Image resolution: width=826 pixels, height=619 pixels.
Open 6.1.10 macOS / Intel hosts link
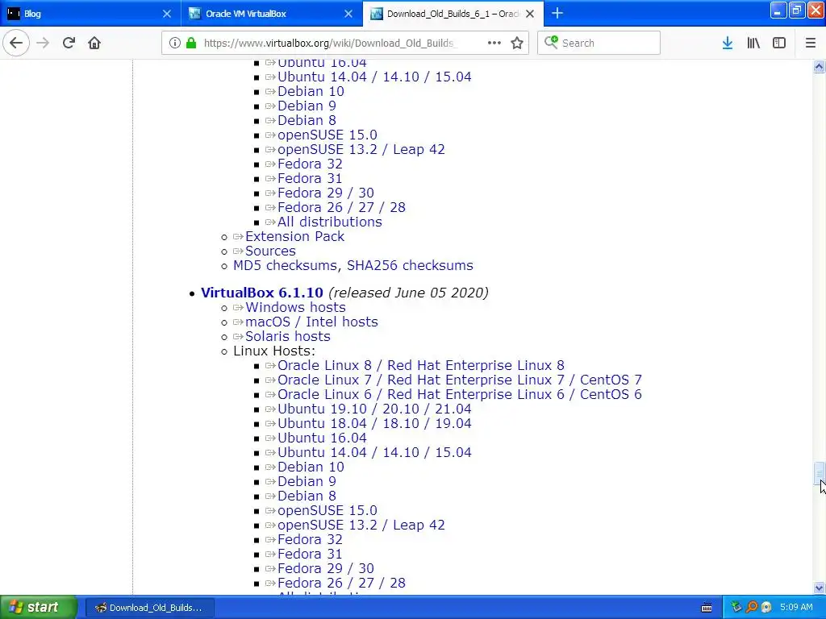coord(311,322)
